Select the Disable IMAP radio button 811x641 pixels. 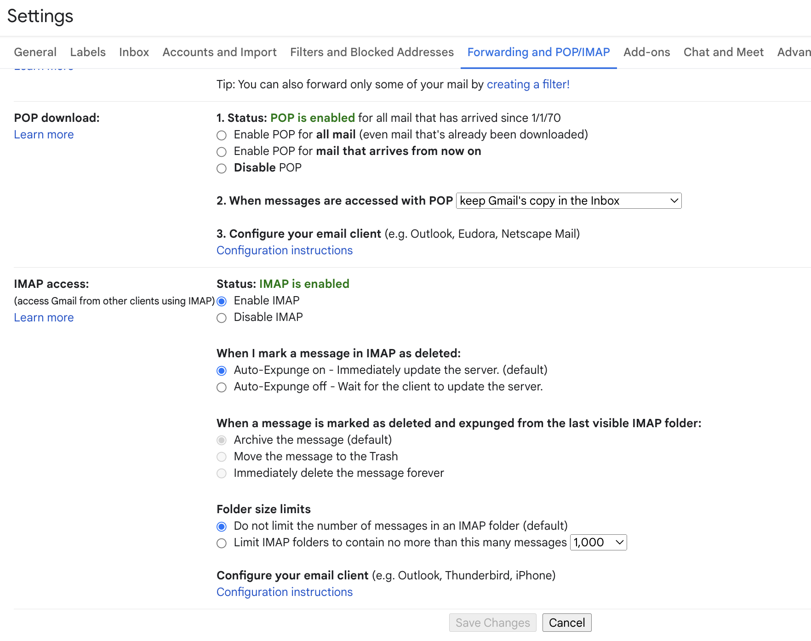click(222, 318)
